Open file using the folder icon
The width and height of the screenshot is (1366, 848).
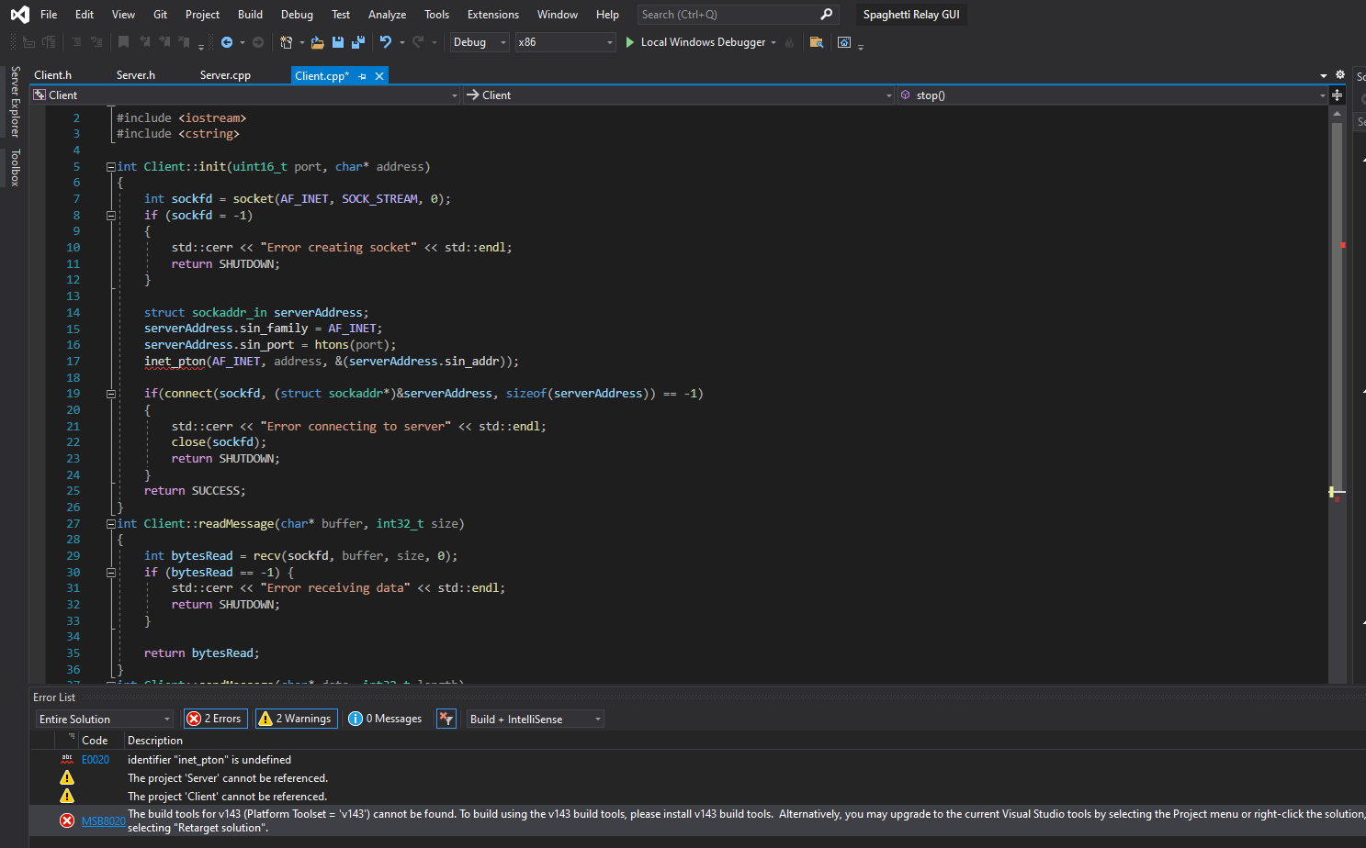pos(317,42)
